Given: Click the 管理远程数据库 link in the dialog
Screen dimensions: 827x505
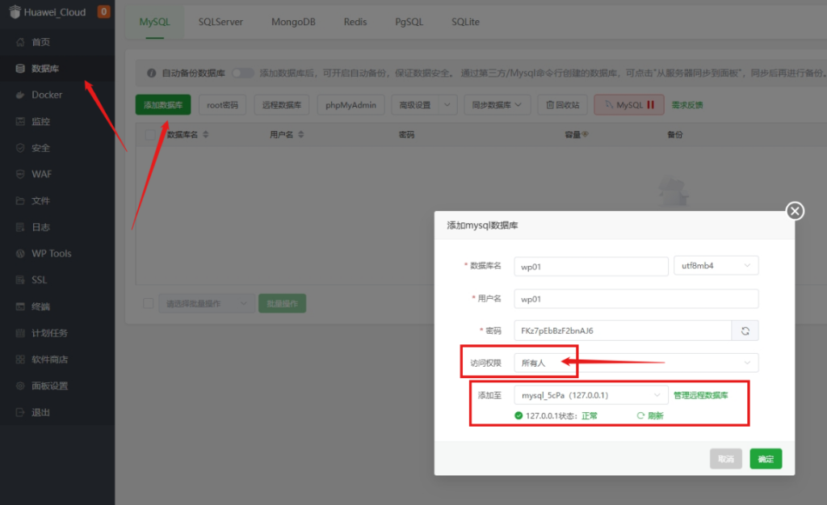Looking at the screenshot, I should point(700,395).
